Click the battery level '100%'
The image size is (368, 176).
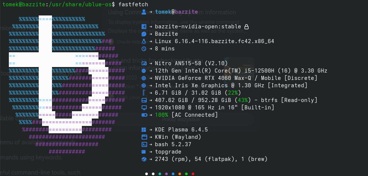coord(162,115)
